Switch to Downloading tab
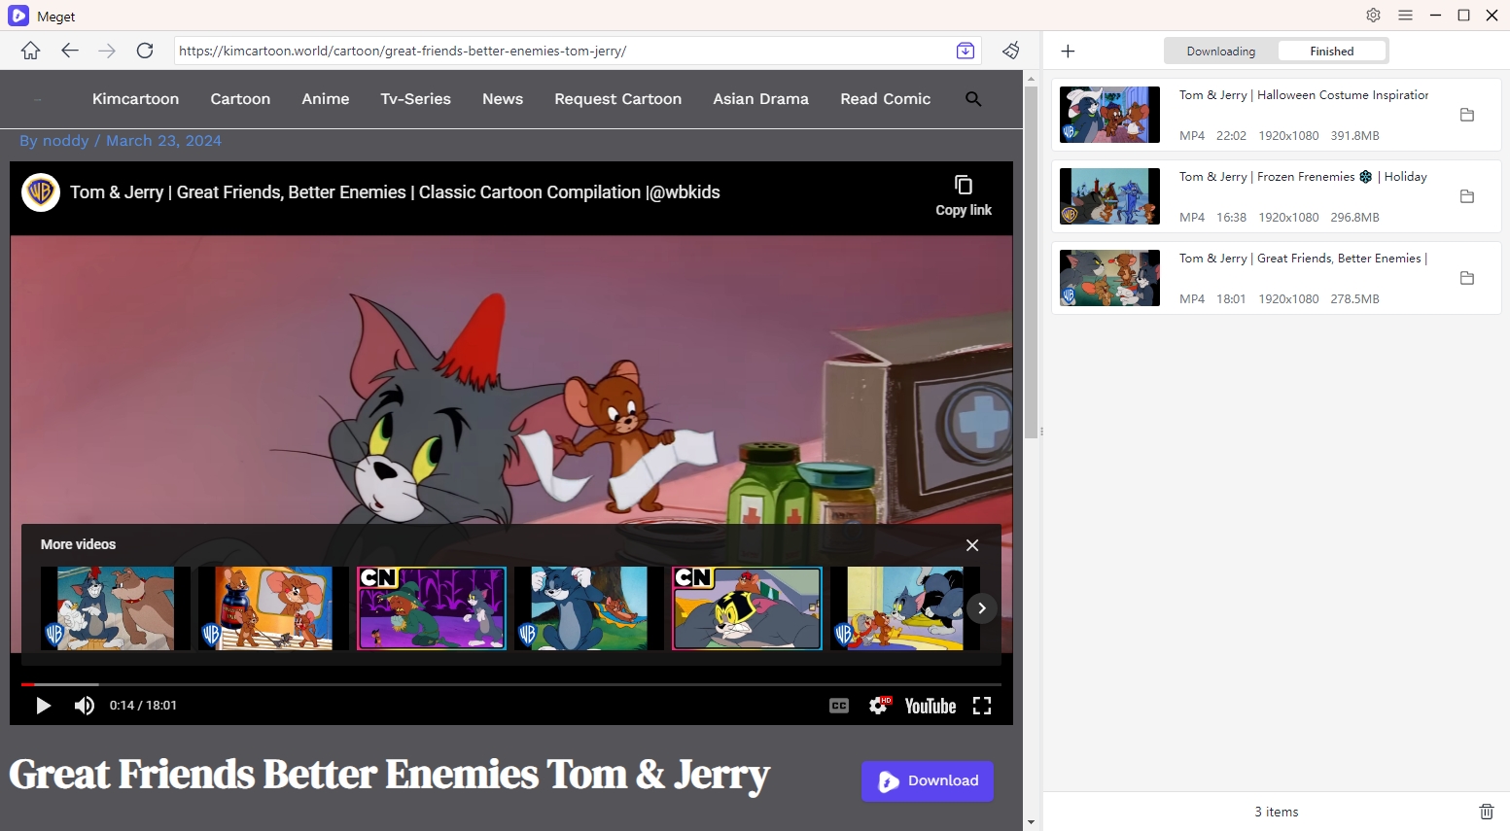Viewport: 1510px width, 831px height. pos(1221,52)
